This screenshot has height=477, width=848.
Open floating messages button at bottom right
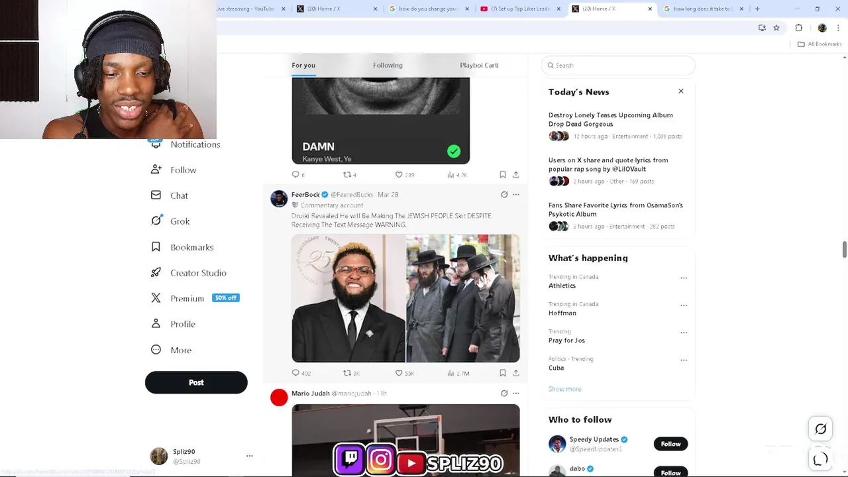[820, 459]
